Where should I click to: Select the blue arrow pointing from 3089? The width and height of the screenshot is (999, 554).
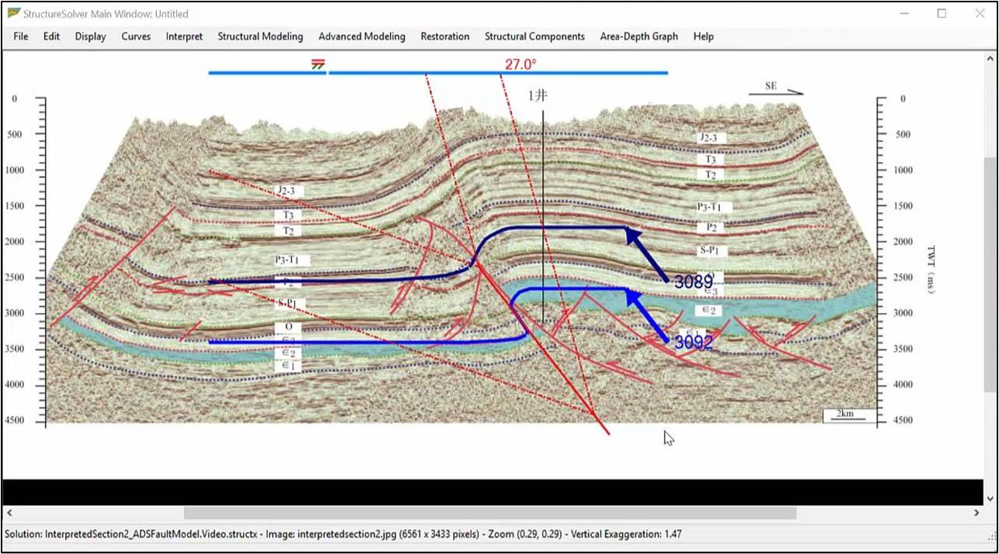[x=647, y=254]
